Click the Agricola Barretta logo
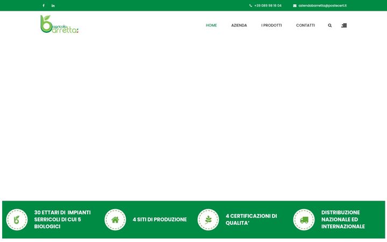This screenshot has height=242, width=387. coord(59,24)
